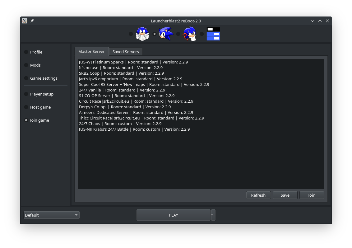Select the It's no use server
352x248 pixels.
201,68
